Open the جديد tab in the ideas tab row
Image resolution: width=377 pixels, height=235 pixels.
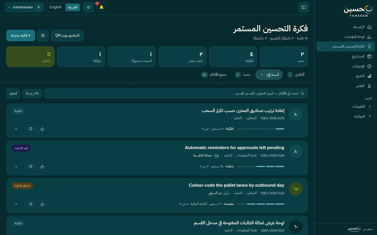(243, 75)
